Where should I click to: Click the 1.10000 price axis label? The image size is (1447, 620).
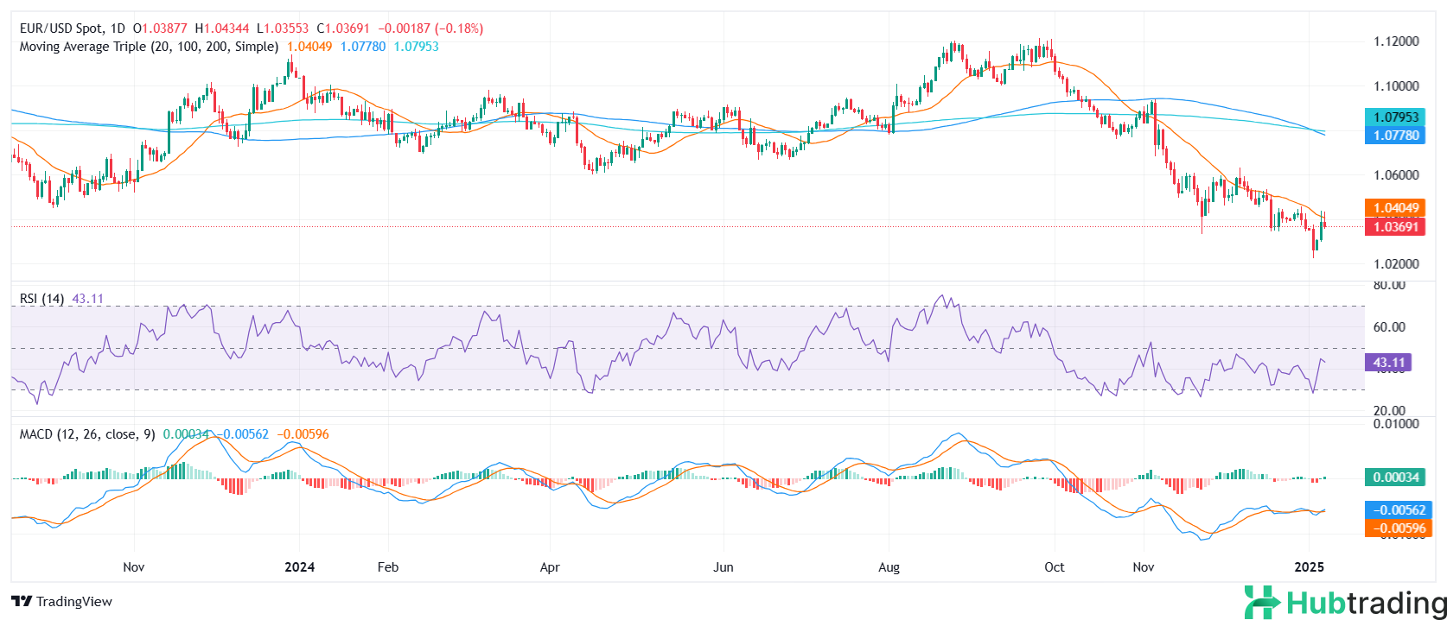(1396, 86)
